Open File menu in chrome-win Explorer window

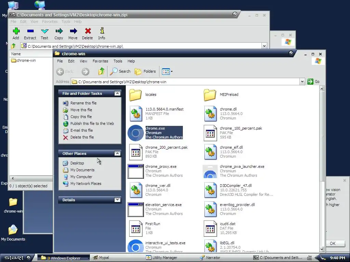point(60,61)
